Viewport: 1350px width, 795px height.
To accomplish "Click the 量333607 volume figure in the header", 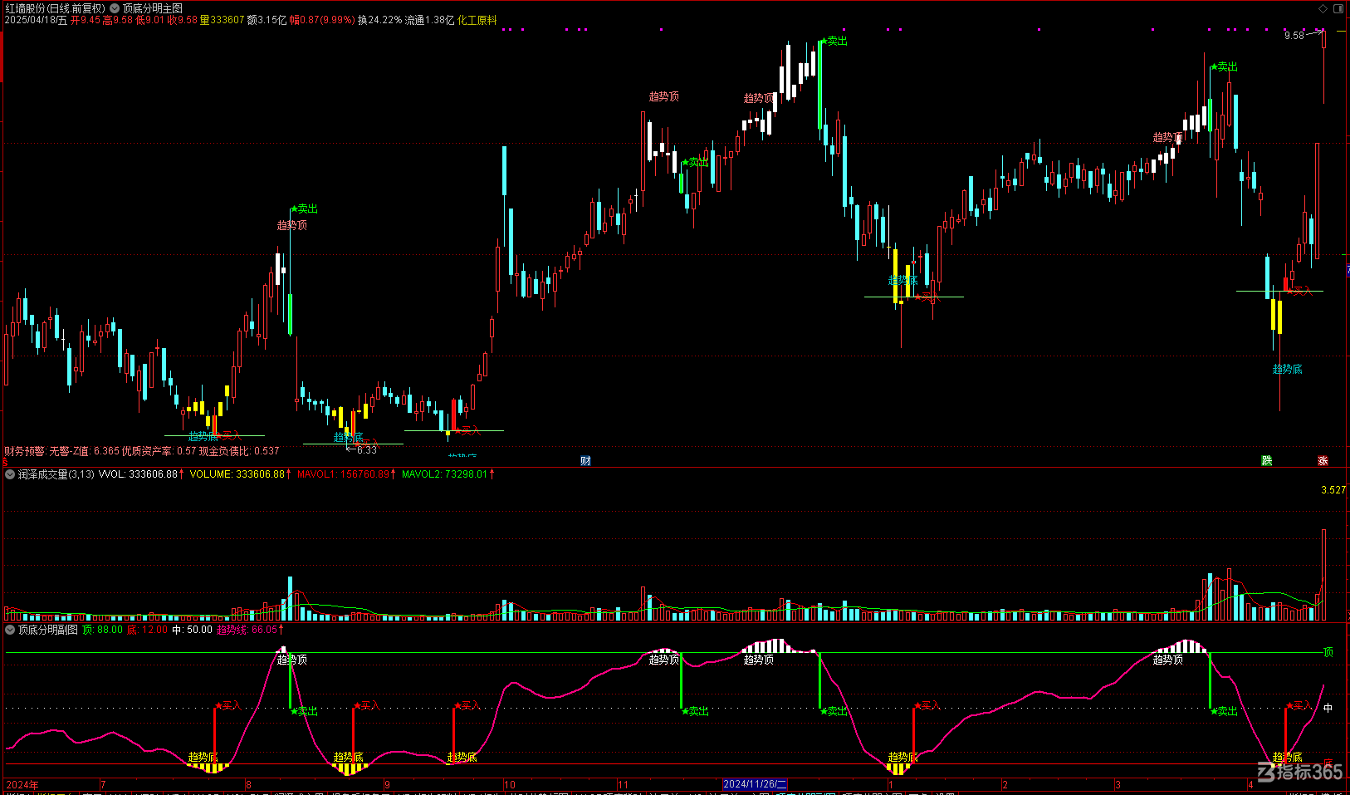I will pyautogui.click(x=222, y=20).
